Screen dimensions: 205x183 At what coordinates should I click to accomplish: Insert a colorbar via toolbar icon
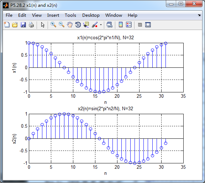coord(121,25)
